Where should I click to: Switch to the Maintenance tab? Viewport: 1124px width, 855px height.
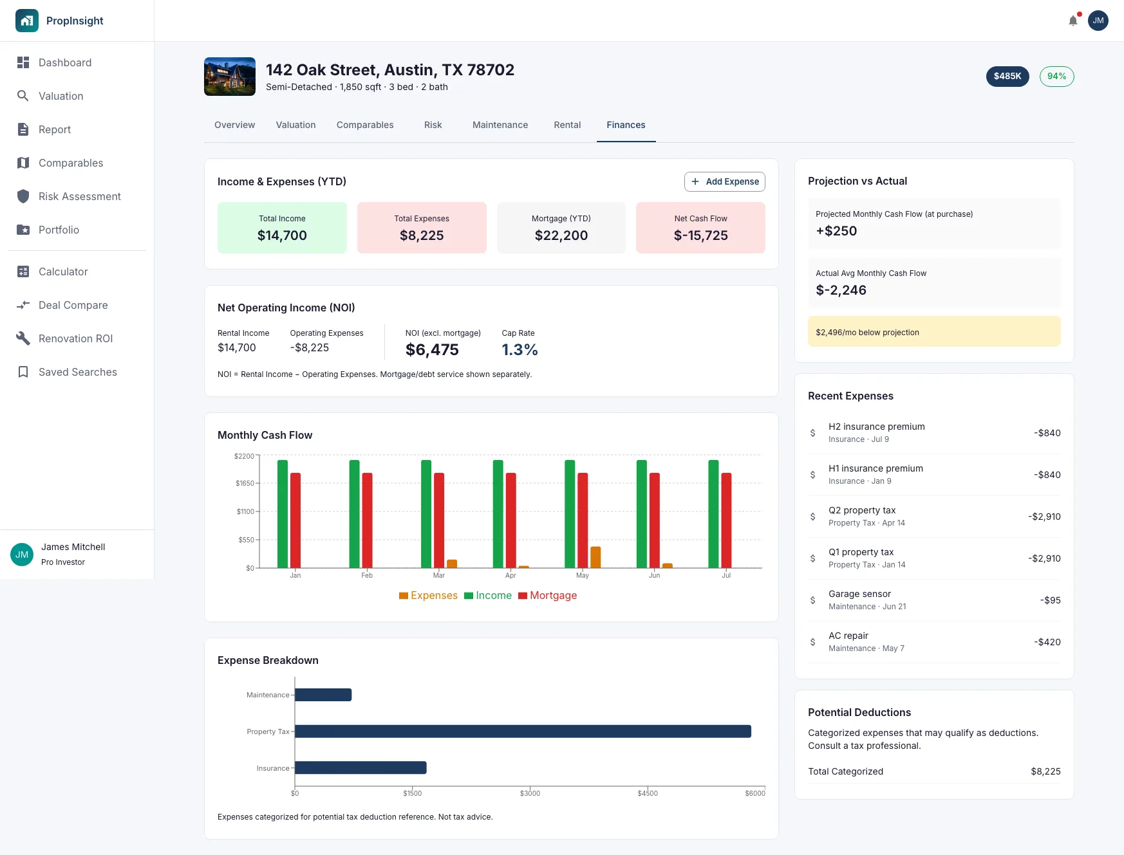(500, 125)
